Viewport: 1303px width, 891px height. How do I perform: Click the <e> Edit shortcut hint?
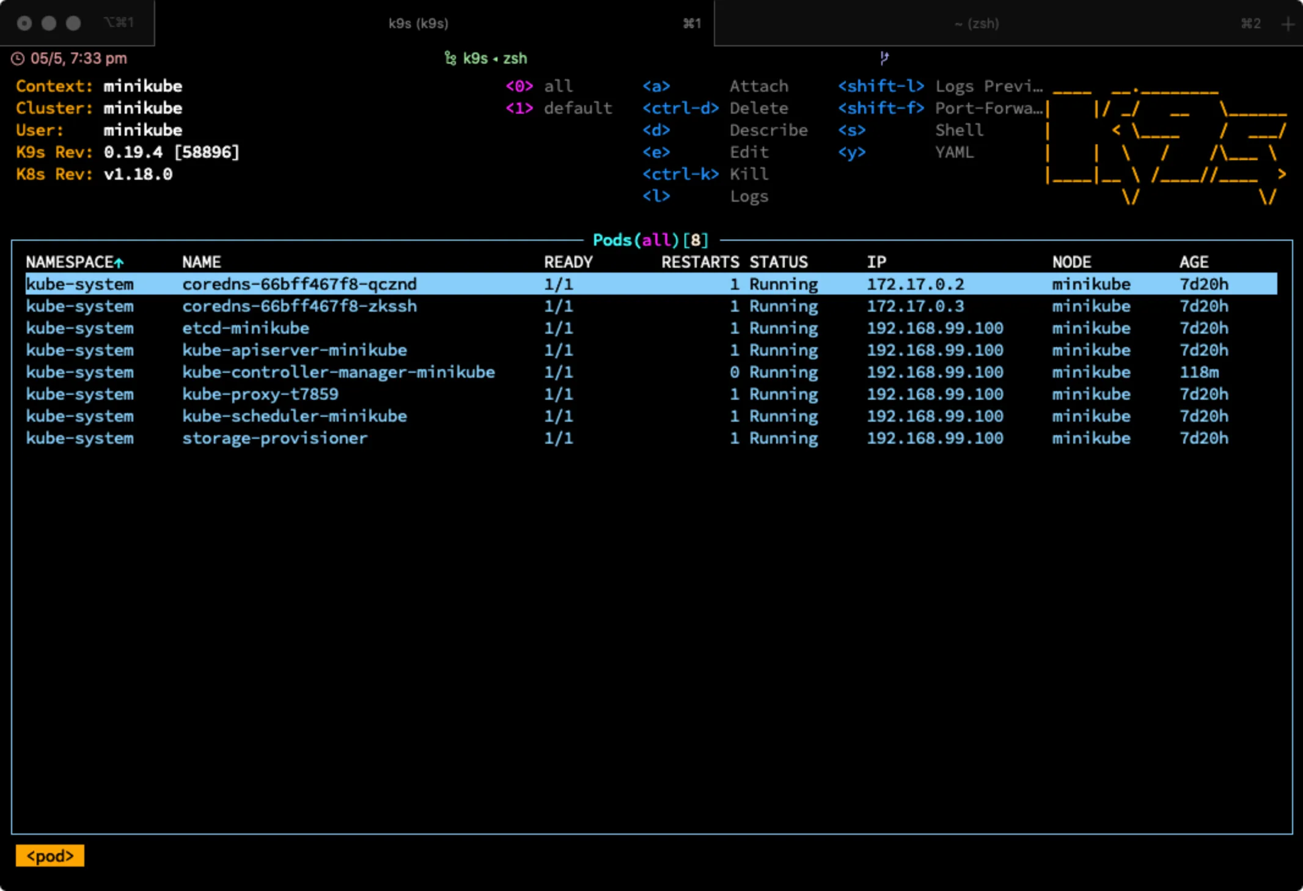pyautogui.click(x=705, y=152)
